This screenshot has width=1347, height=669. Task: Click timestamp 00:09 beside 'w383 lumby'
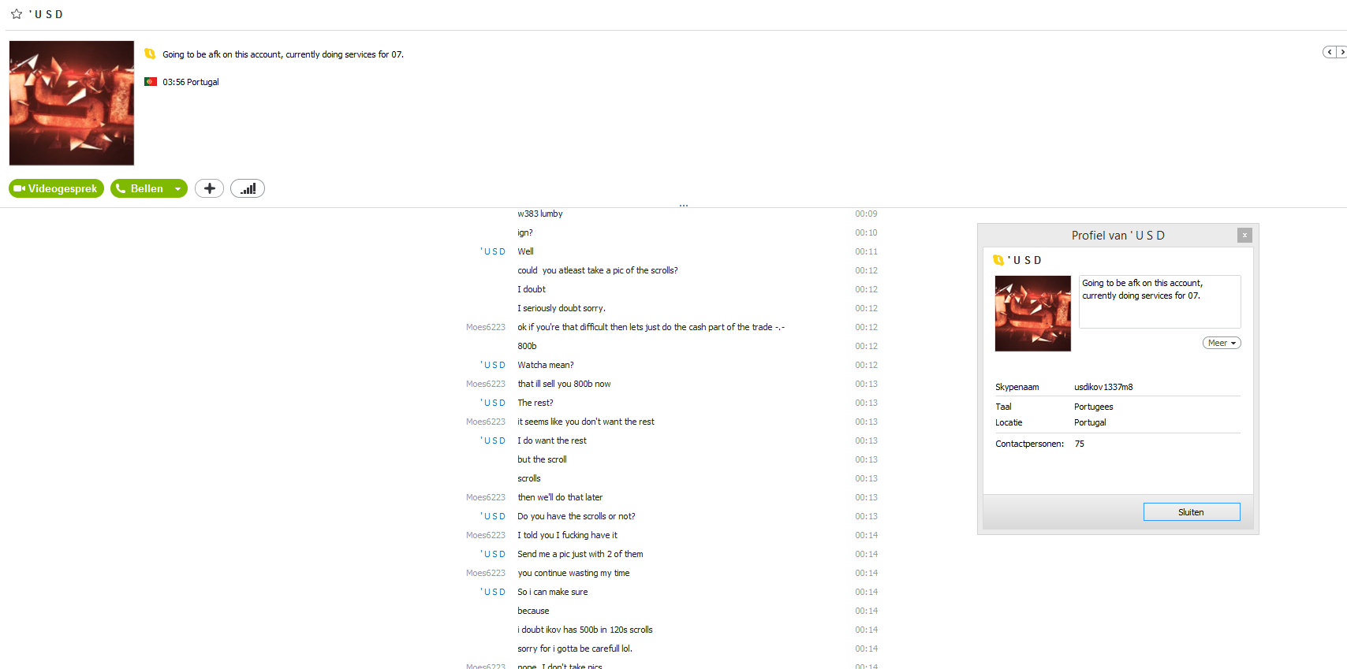(866, 214)
